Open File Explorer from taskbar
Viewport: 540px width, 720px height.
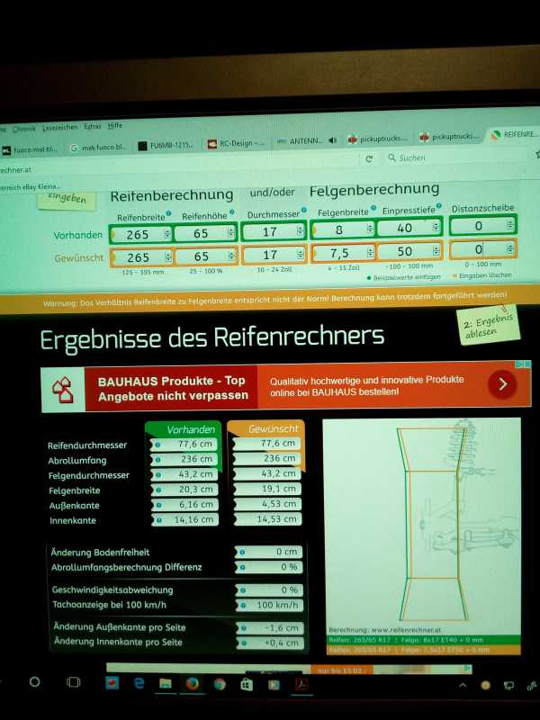tap(166, 684)
